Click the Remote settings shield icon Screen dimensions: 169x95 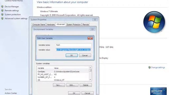point(2,11)
